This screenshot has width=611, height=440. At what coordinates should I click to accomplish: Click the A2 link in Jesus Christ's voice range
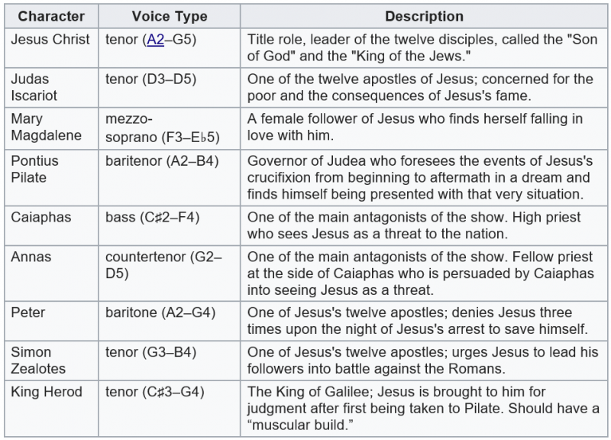point(156,39)
